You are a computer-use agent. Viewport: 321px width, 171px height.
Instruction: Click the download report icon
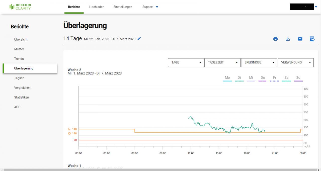click(x=288, y=39)
